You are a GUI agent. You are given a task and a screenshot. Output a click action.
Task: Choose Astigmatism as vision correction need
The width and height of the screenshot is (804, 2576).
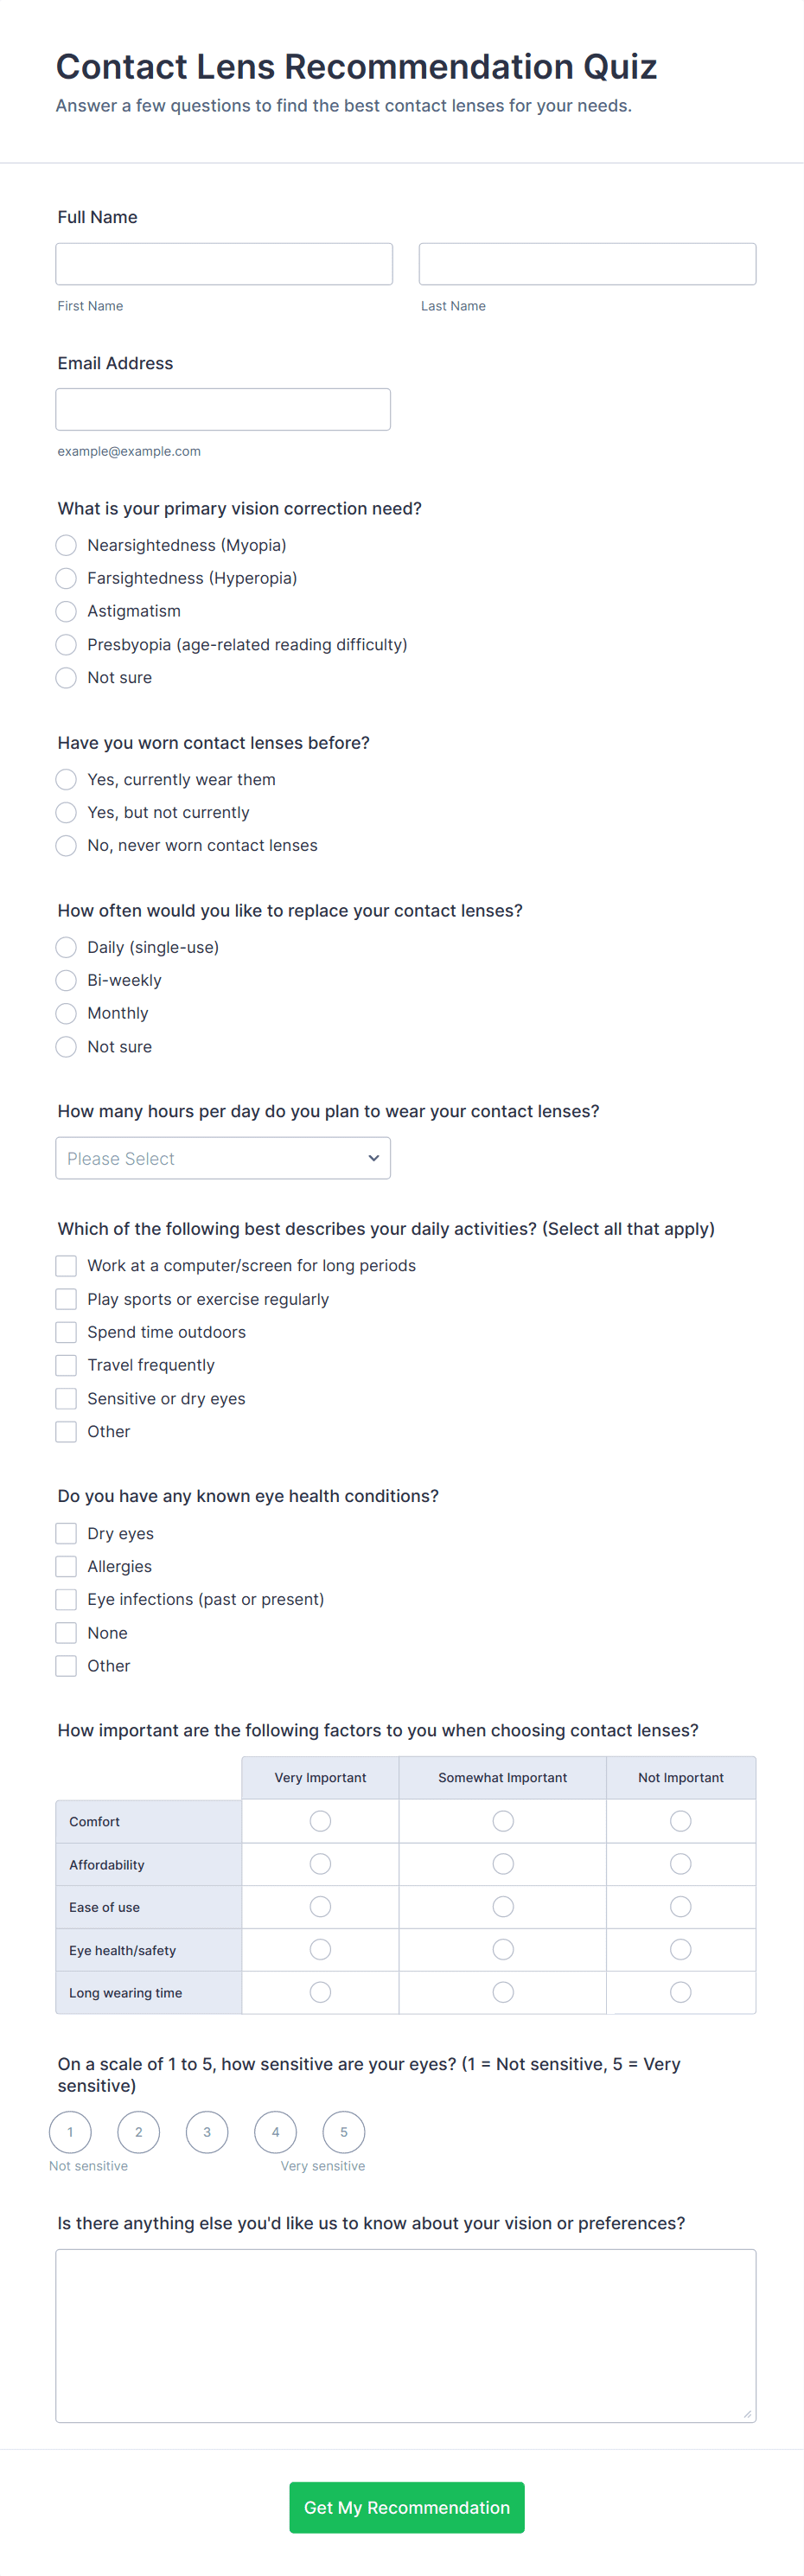coord(66,611)
